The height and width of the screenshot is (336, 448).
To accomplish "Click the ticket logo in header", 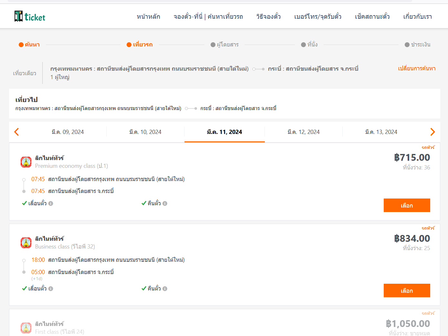I will click(30, 16).
